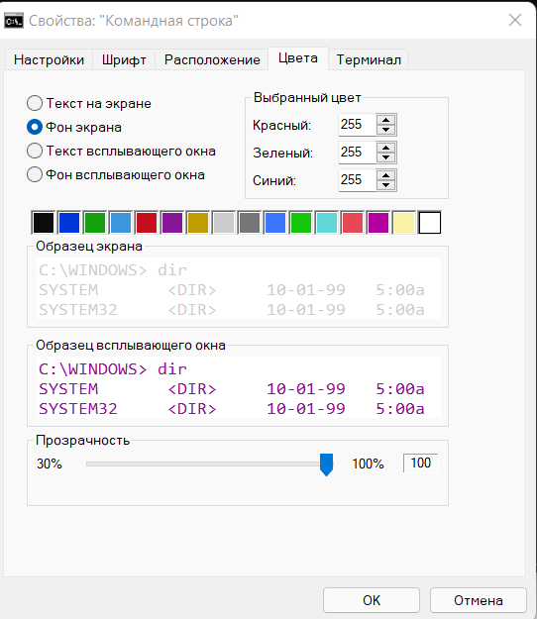Click the Command Prompt icon in title bar
This screenshot has width=537, height=619.
[14, 21]
